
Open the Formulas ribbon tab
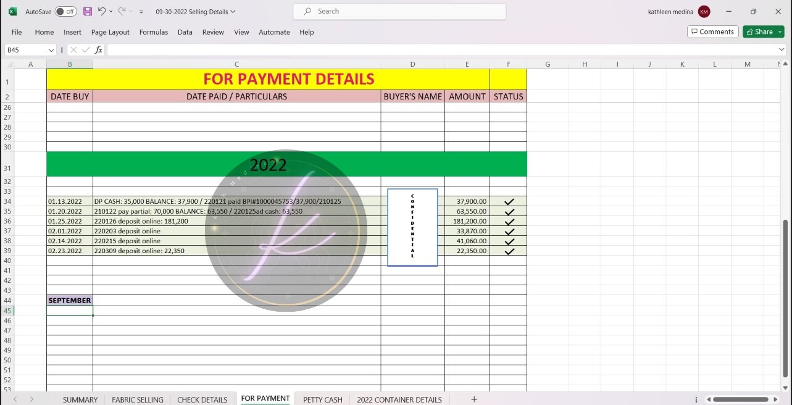[x=154, y=32]
